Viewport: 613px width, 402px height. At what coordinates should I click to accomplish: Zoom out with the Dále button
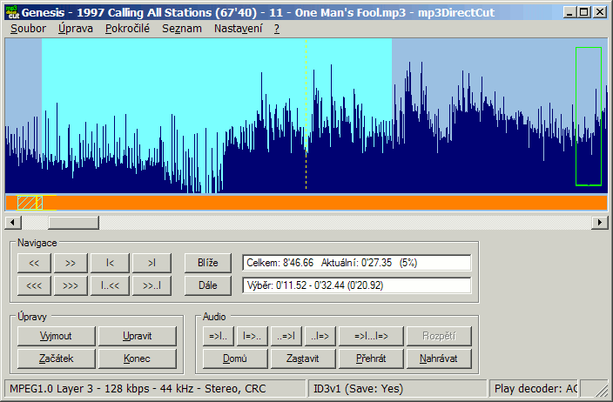[x=208, y=285]
